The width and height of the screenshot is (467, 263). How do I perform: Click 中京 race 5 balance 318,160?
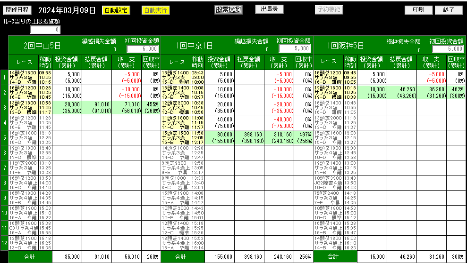point(280,137)
